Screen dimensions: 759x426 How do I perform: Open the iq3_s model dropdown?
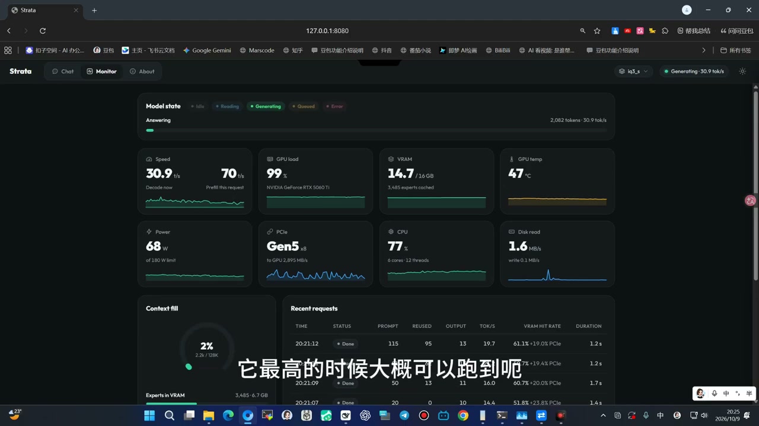633,72
